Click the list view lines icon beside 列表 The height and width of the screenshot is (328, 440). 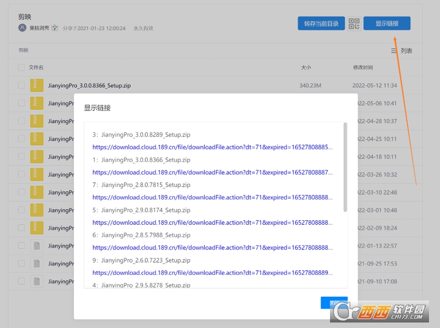[394, 50]
